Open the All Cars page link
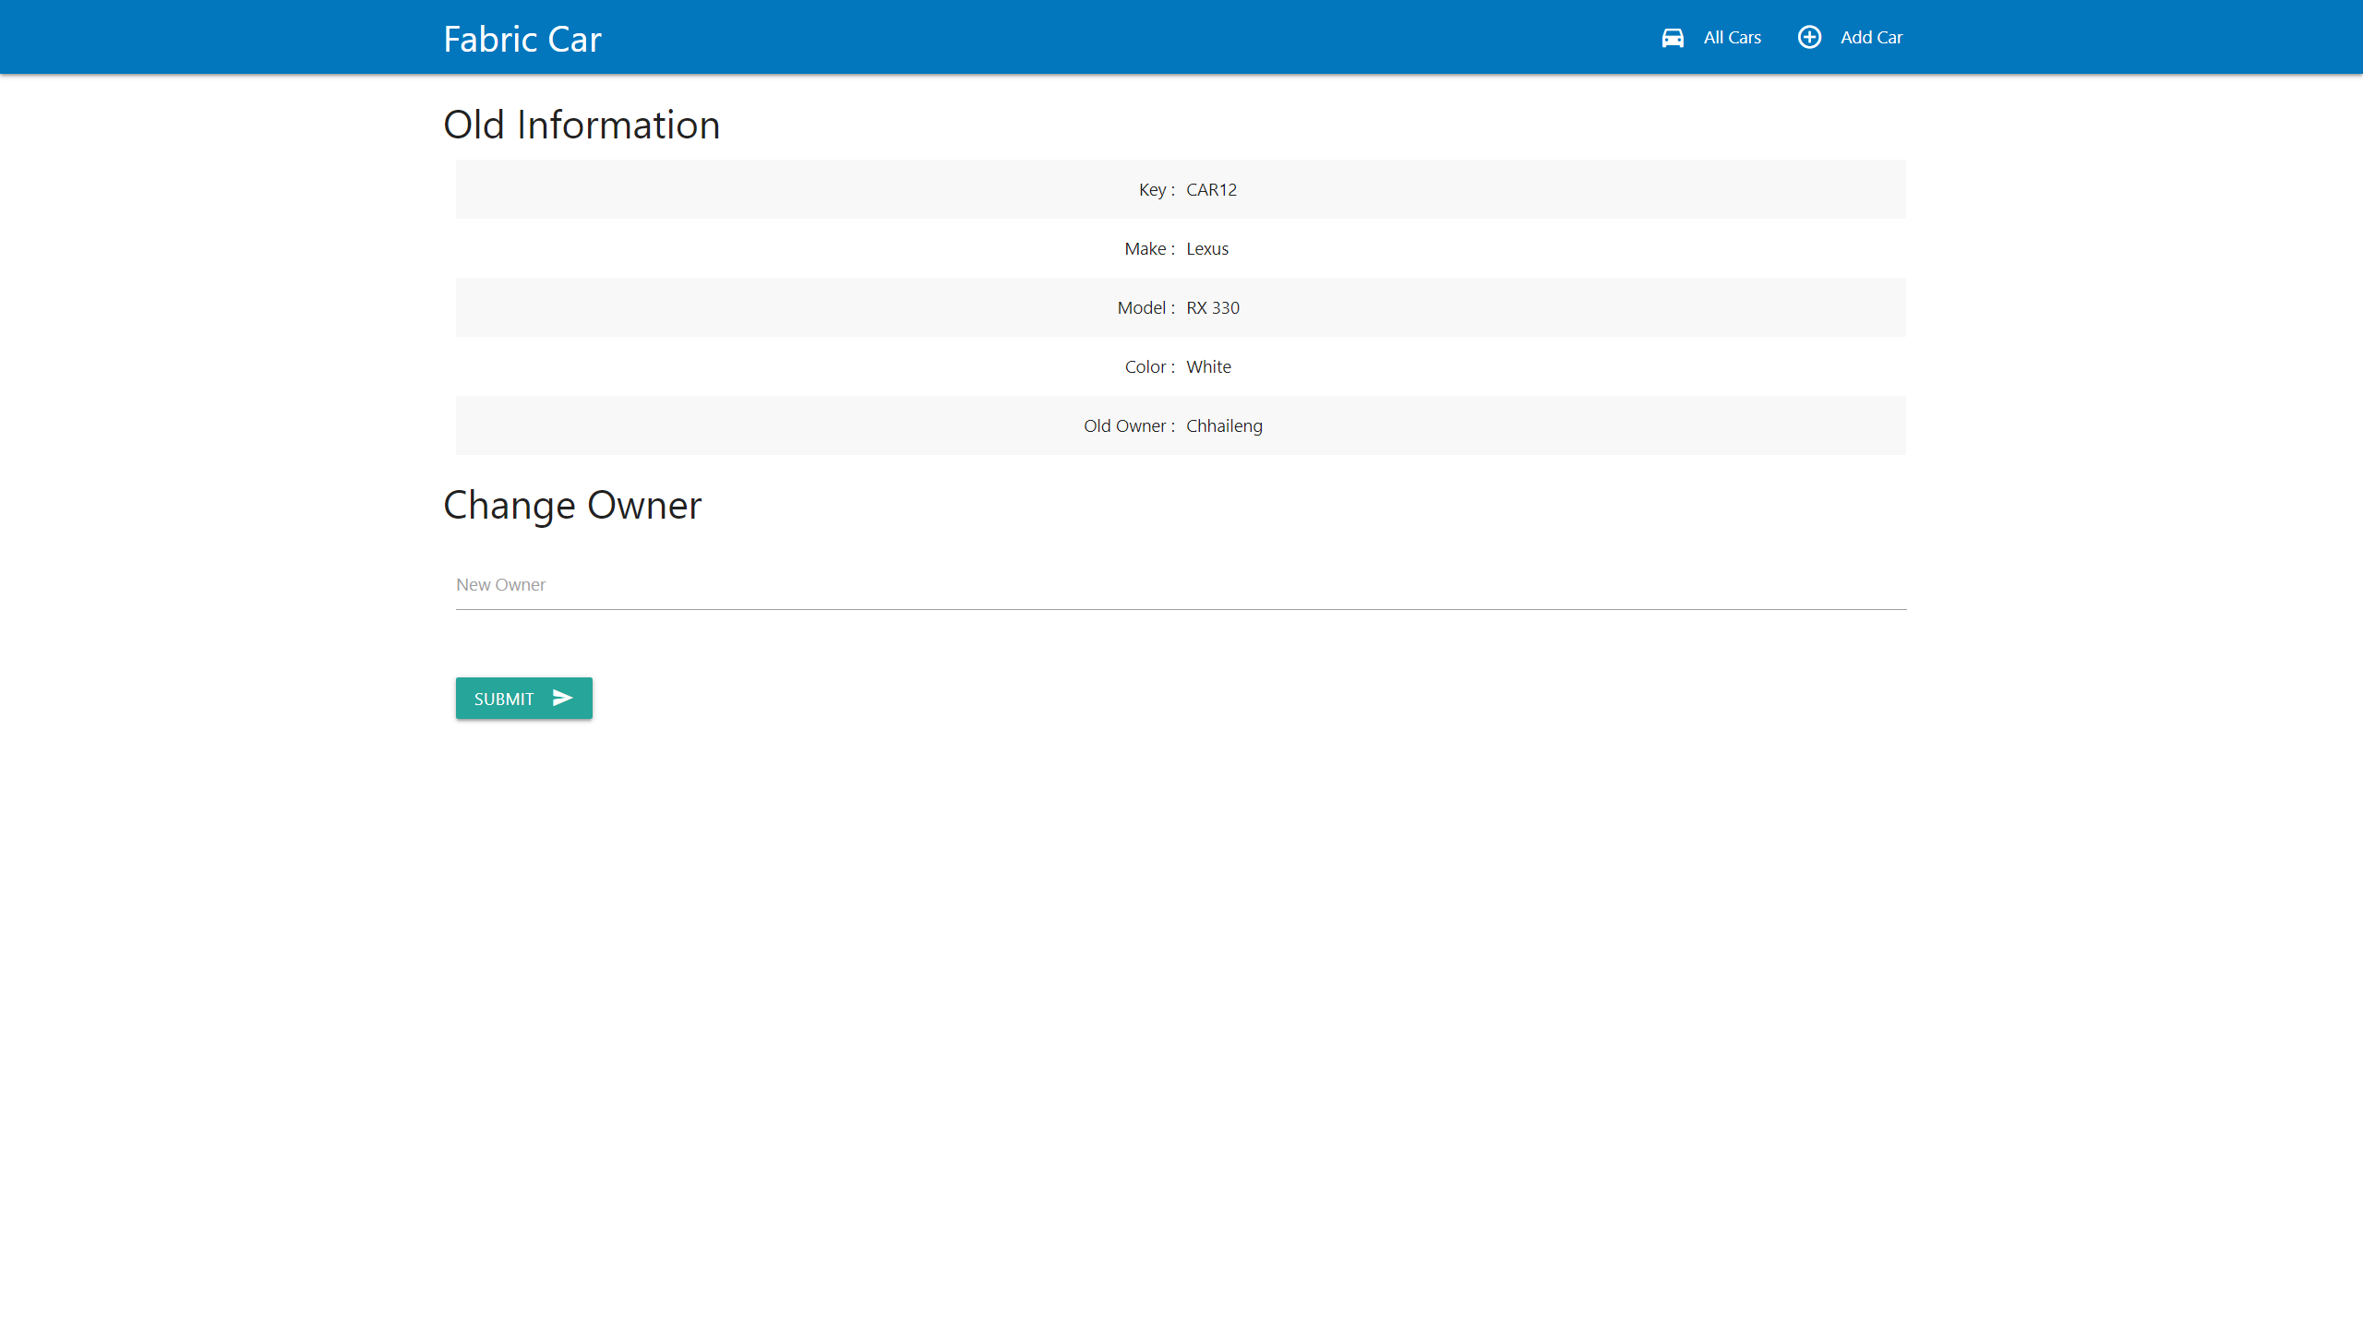This screenshot has height=1328, width=2363. pos(1732,38)
